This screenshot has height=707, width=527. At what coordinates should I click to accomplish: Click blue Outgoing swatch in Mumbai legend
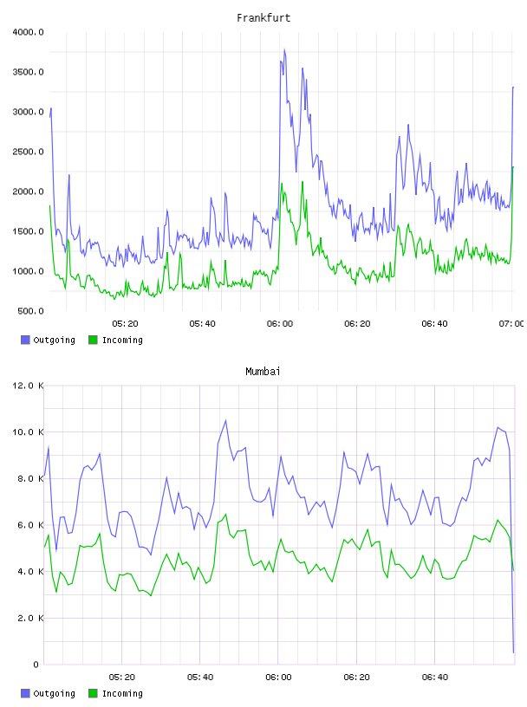click(25, 693)
